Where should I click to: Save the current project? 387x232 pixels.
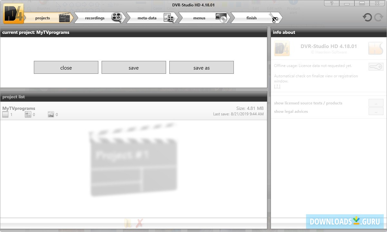click(134, 68)
